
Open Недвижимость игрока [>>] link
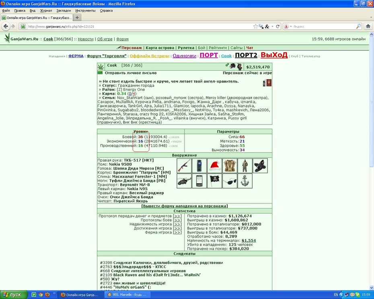click(177, 224)
